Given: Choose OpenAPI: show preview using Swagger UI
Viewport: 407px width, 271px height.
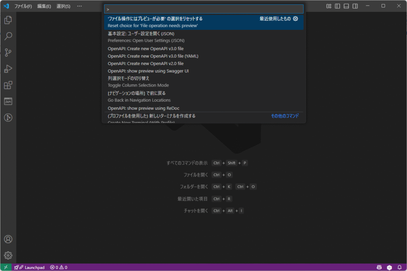Looking at the screenshot, I should 204,71.
